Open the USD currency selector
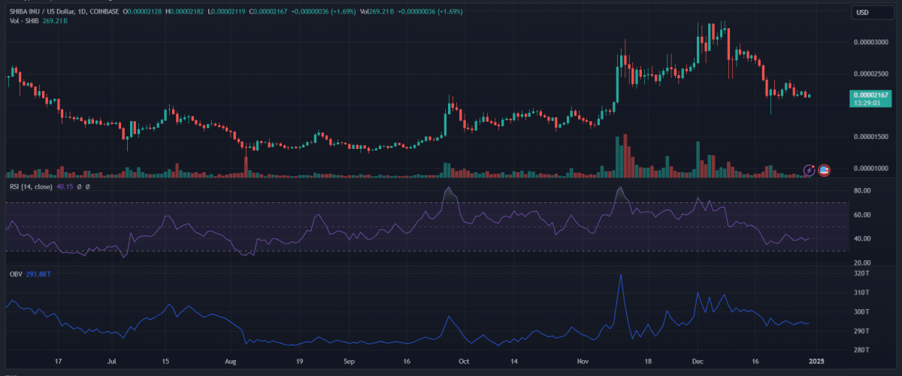Image resolution: width=902 pixels, height=376 pixels. coord(862,12)
